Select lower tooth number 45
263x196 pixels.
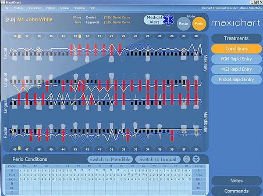[51, 149]
